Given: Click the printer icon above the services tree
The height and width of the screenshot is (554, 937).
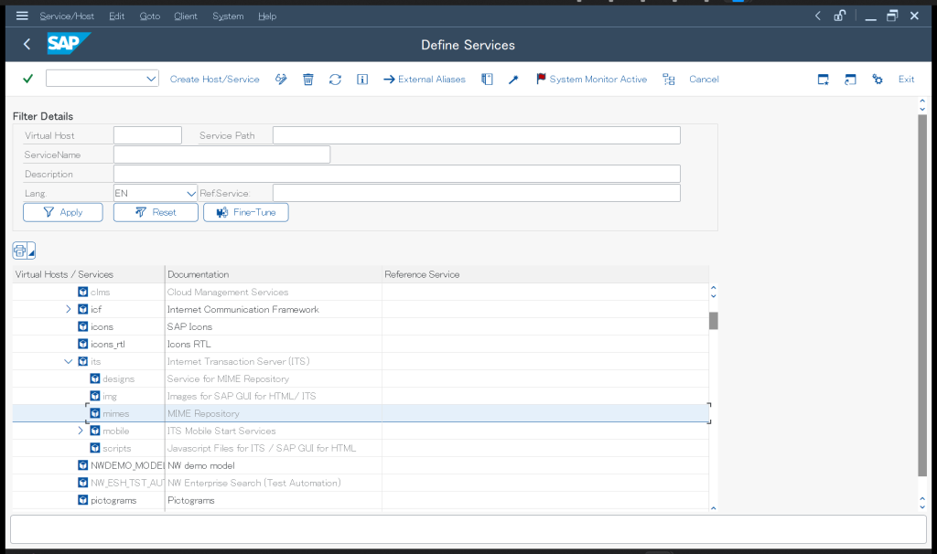Looking at the screenshot, I should (x=20, y=250).
